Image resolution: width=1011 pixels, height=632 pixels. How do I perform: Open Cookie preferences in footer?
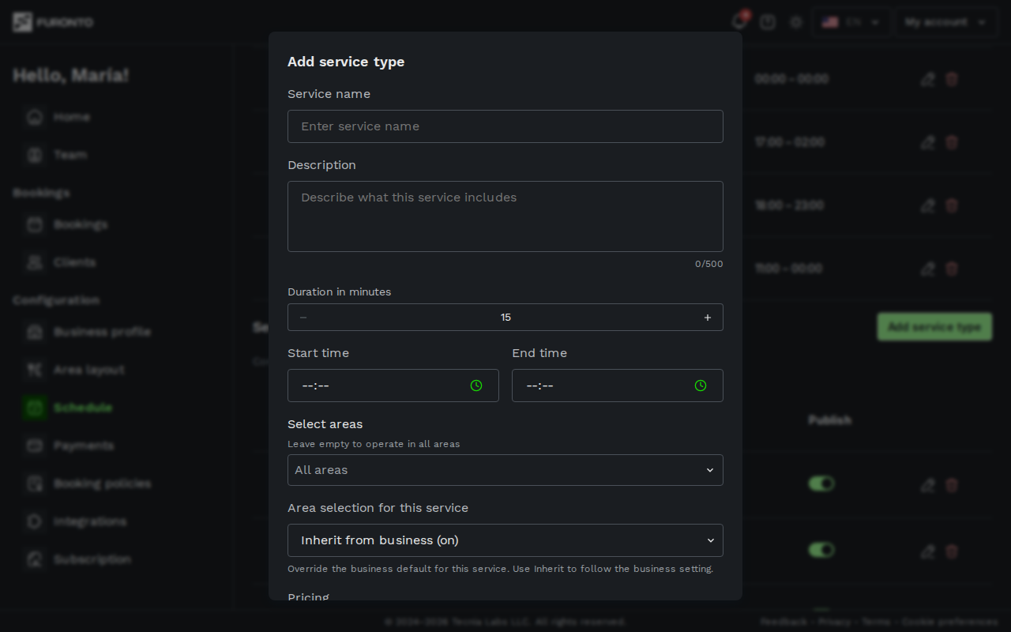pyautogui.click(x=949, y=622)
